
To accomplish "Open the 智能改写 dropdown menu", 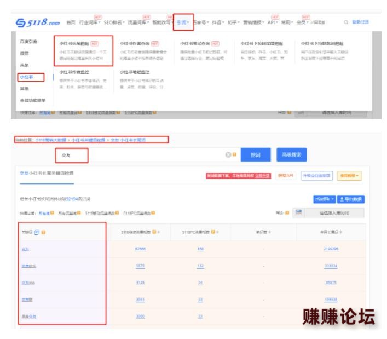I will coord(162,22).
